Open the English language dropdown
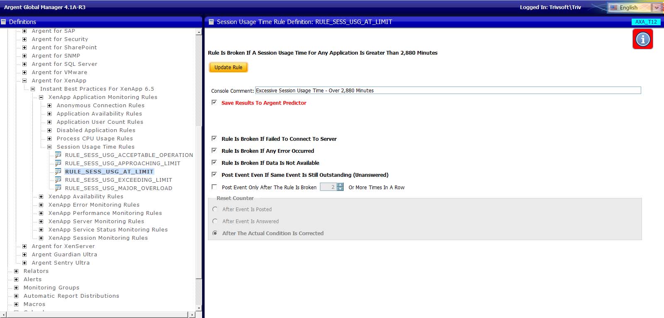This screenshot has height=318, width=664. (656, 7)
